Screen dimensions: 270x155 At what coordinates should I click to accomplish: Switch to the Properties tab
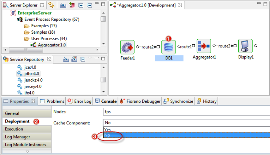click(x=19, y=101)
